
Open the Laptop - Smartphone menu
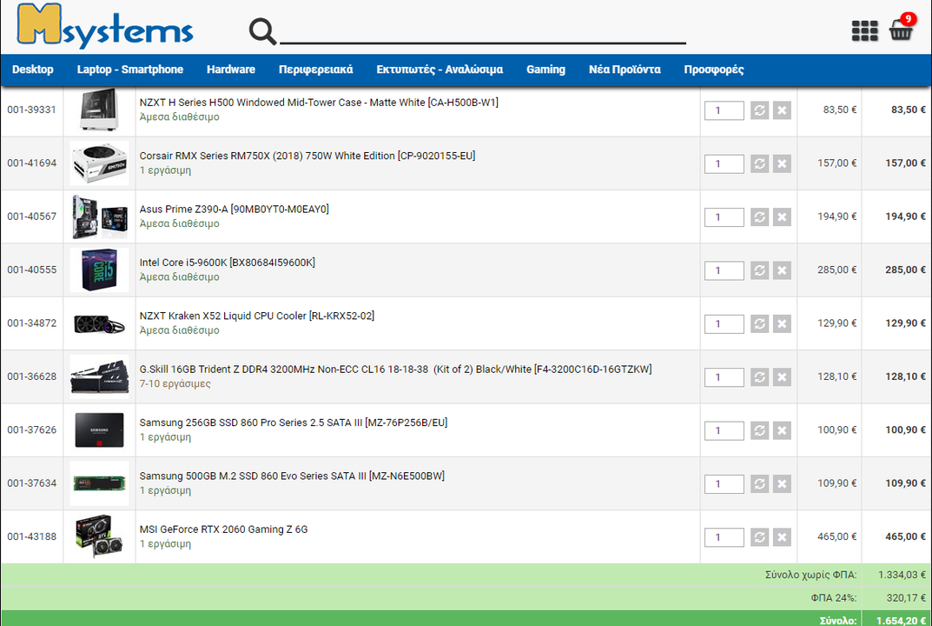click(x=130, y=70)
